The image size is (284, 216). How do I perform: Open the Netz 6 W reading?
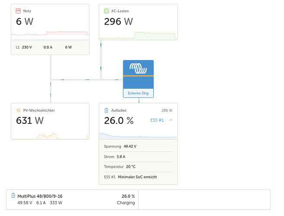tap(25, 22)
